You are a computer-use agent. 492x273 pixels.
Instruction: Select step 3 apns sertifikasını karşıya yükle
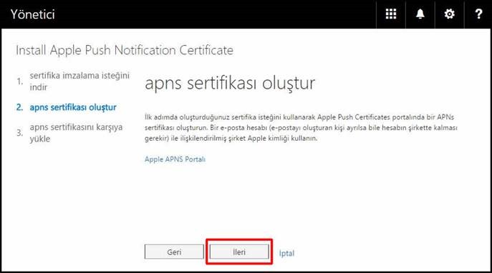69,133
